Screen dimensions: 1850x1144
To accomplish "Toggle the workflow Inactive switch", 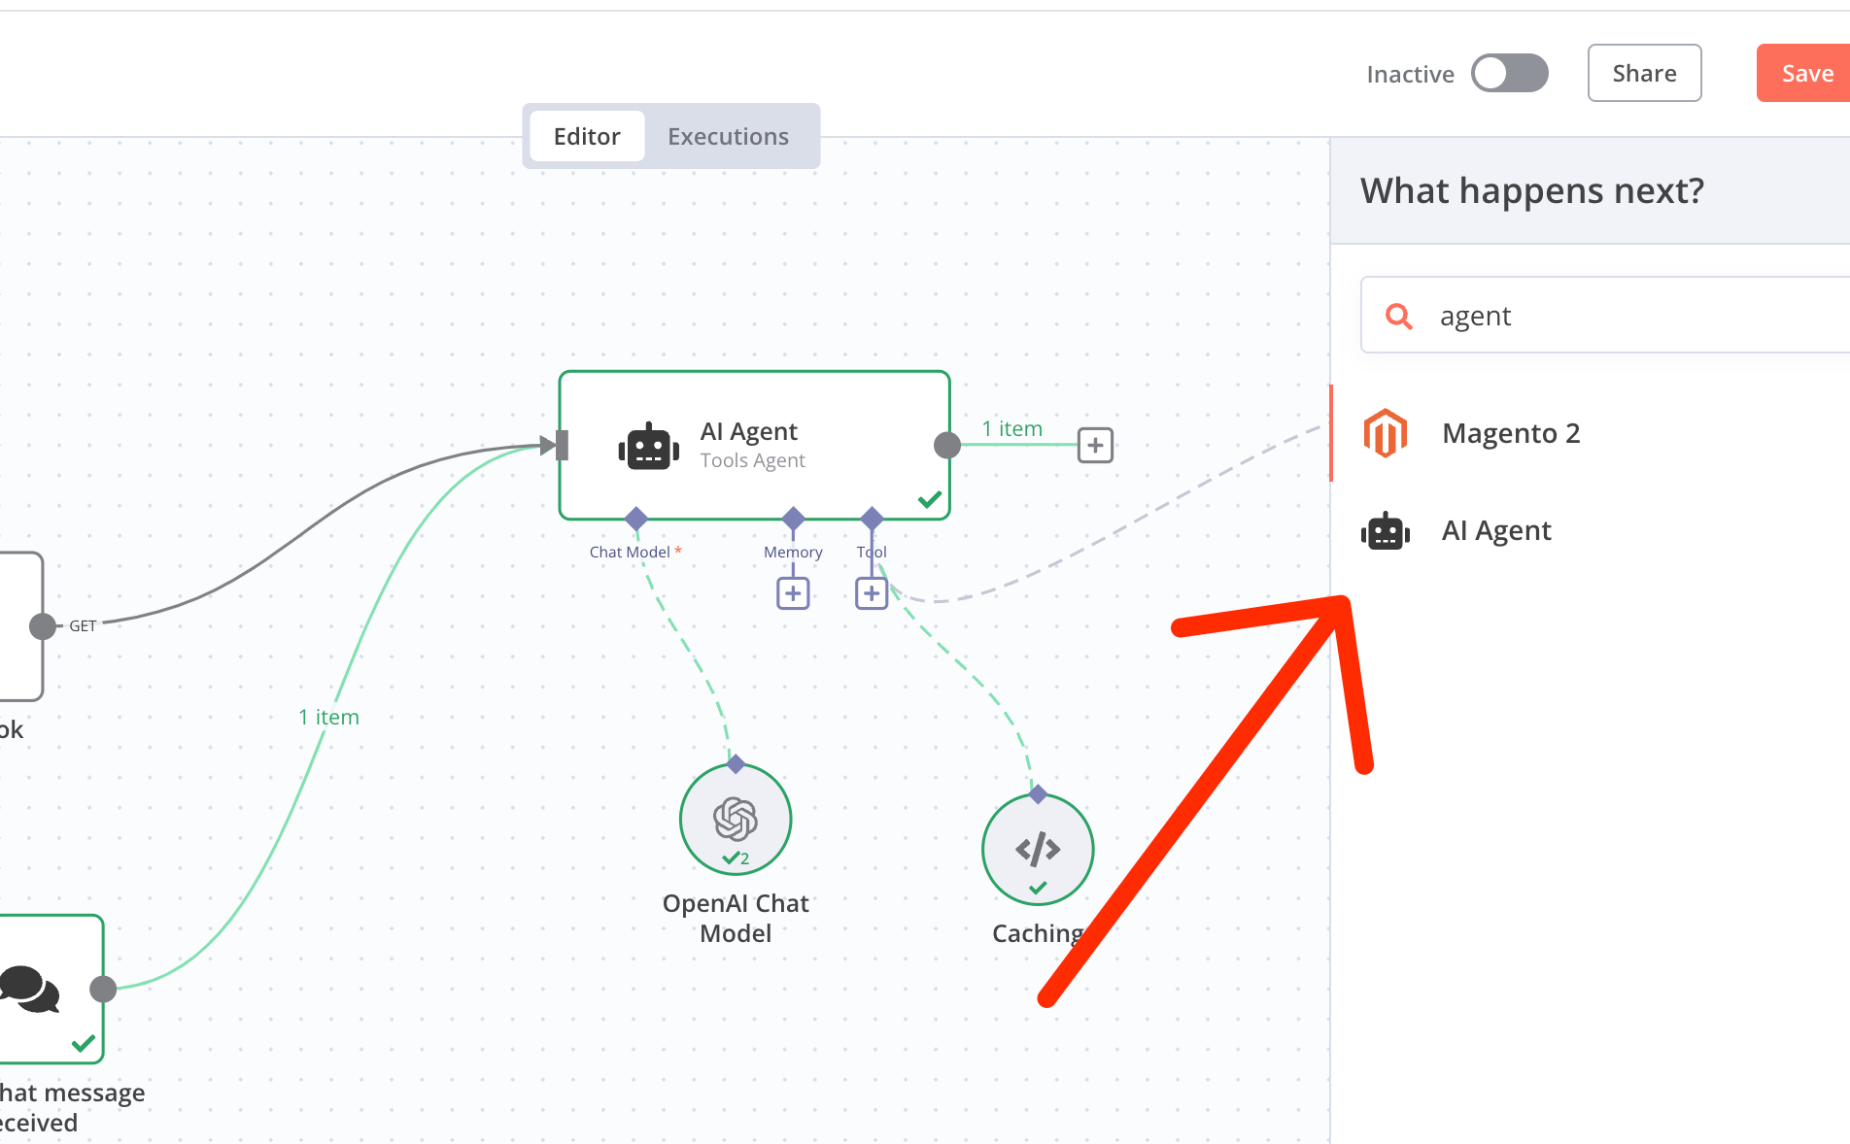I will pos(1509,74).
